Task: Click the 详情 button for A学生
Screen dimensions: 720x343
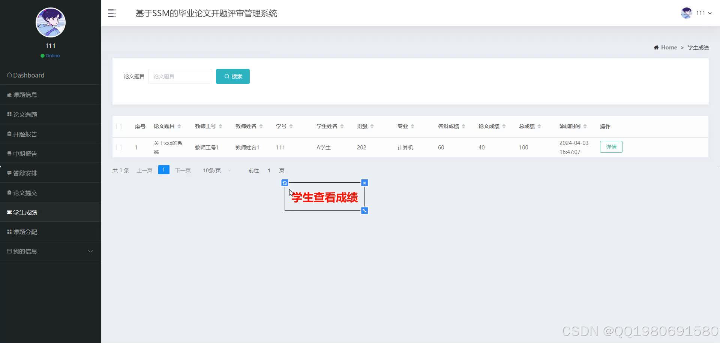Action: [x=611, y=147]
